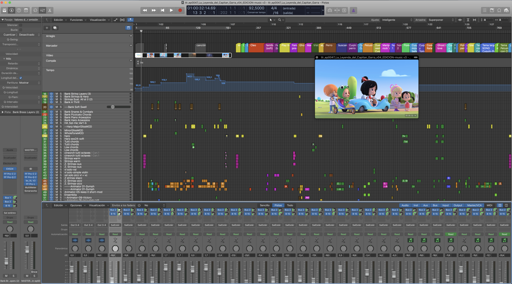Click the waveform zoom button
The height and width of the screenshot is (284, 512).
460,20
